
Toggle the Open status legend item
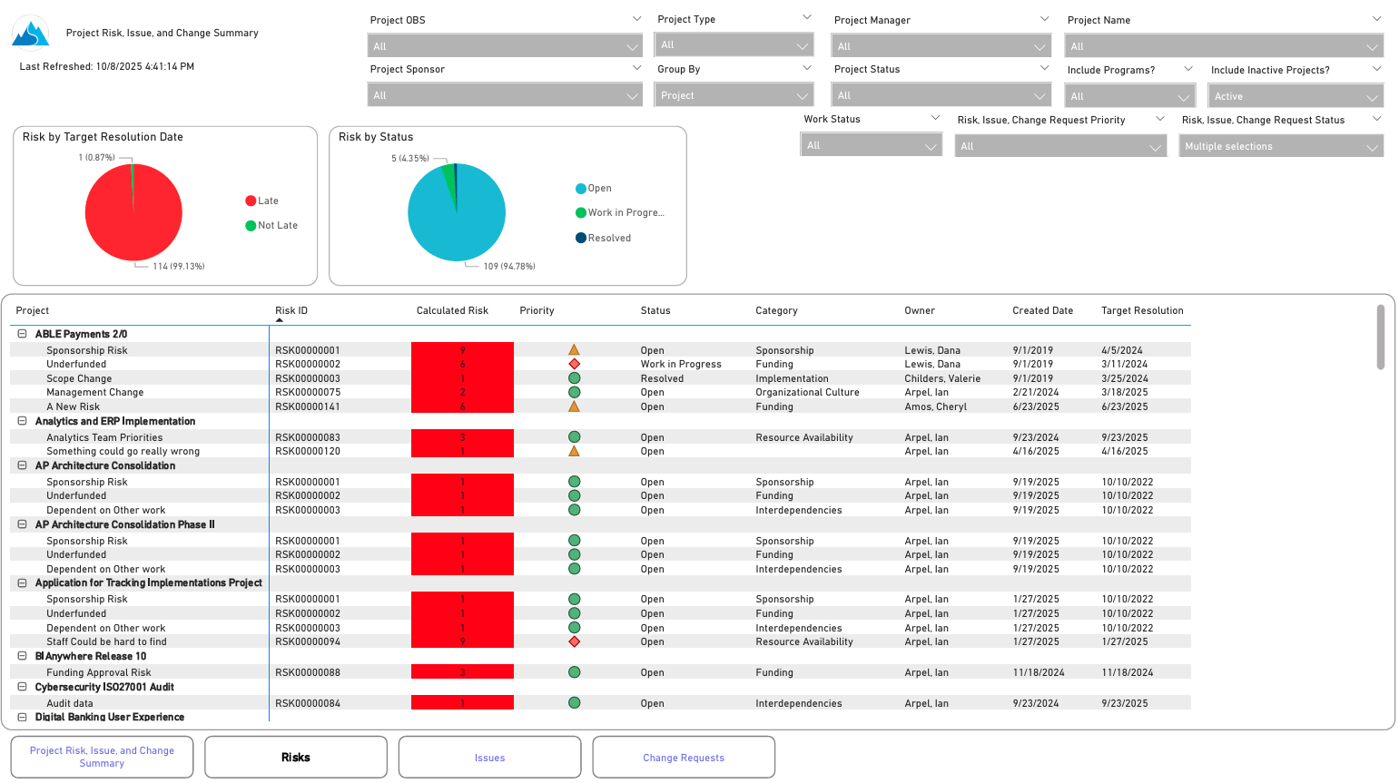pos(594,189)
